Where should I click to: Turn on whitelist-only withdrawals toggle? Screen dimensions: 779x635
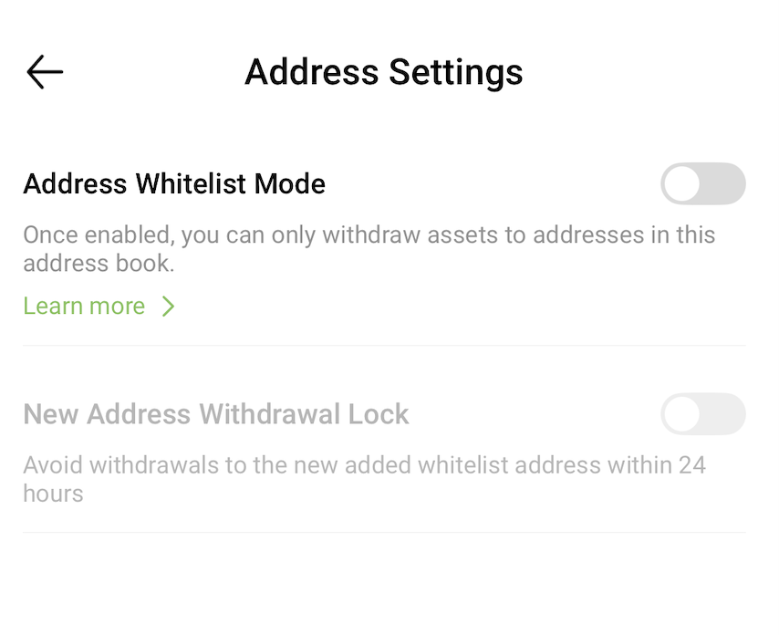click(x=702, y=184)
